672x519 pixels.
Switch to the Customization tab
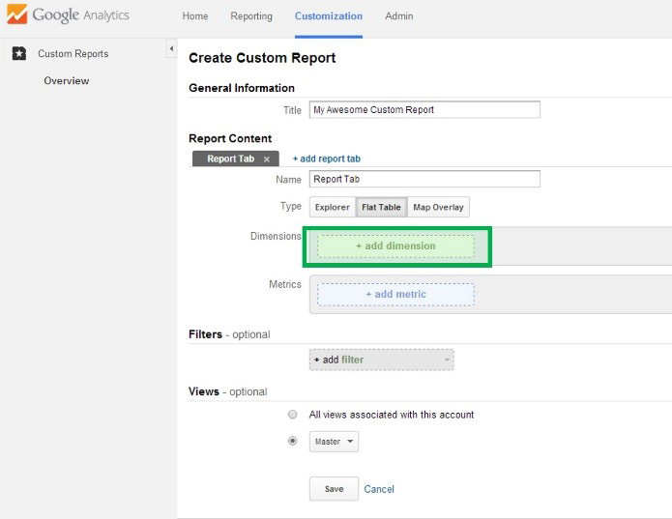329,16
